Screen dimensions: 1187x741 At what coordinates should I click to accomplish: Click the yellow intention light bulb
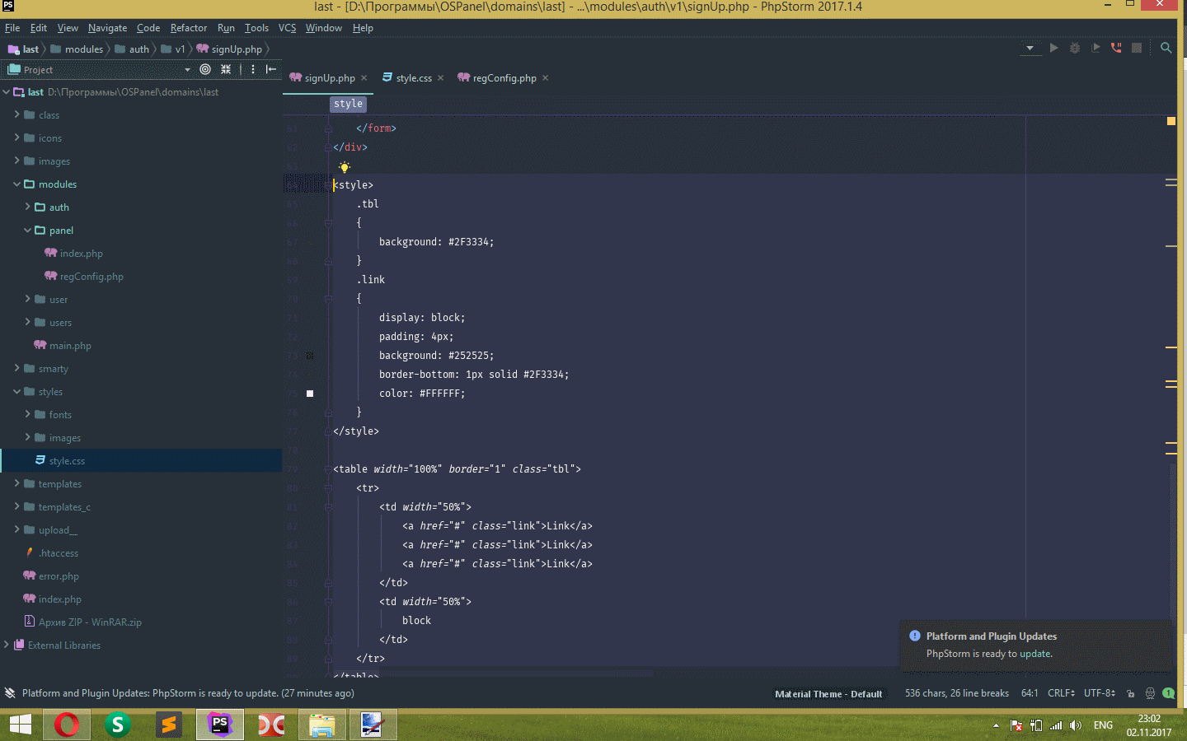[345, 167]
